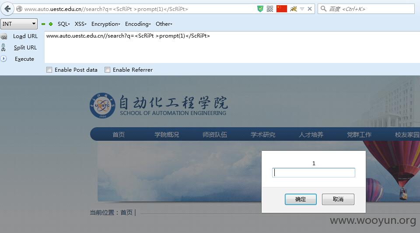The height and width of the screenshot is (233, 420).
Task: Click the UESTC school logo
Action: (102, 106)
